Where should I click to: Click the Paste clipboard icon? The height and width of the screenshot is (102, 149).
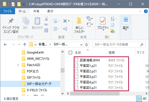click(37, 21)
